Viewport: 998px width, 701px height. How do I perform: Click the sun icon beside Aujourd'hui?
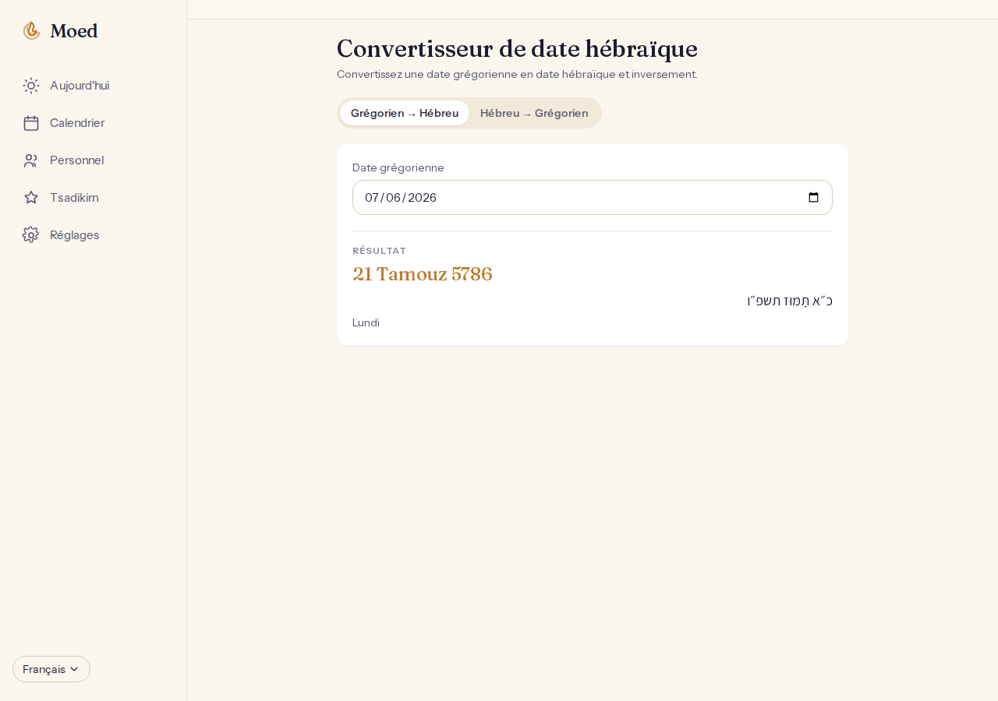click(31, 86)
